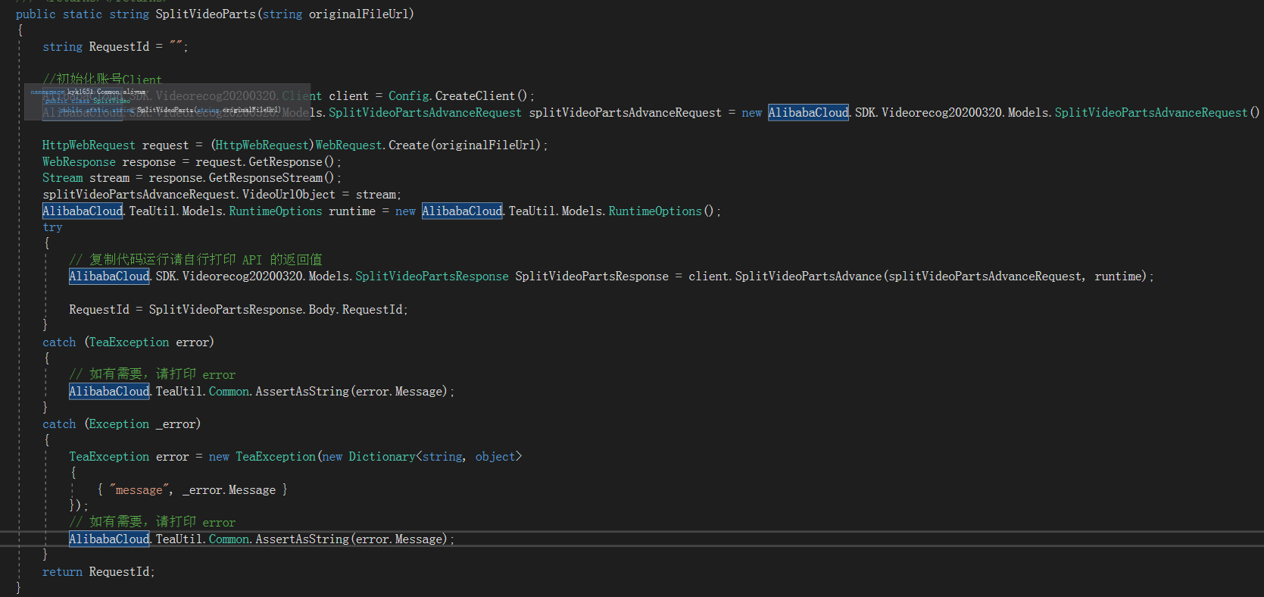Viewport: 1264px width, 597px height.
Task: Click originalFileUrl inside the WebRequest.Create call
Action: tap(485, 145)
